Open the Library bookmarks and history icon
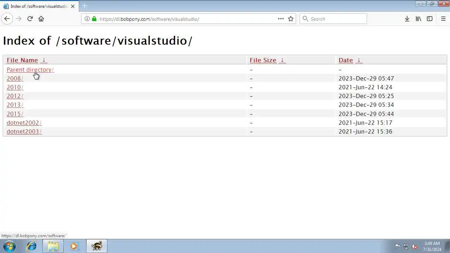 (418, 19)
